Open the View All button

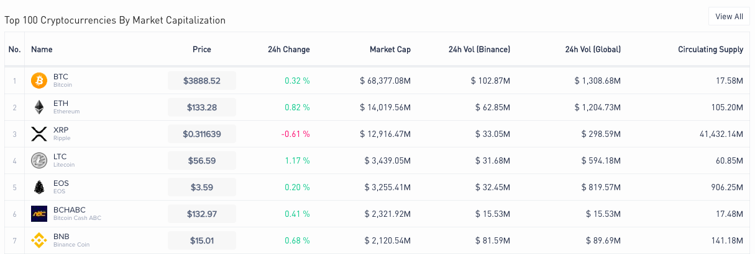click(x=729, y=17)
